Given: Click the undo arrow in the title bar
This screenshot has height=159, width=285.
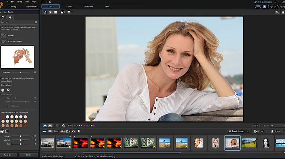Looking at the screenshot, I should 42,2.
